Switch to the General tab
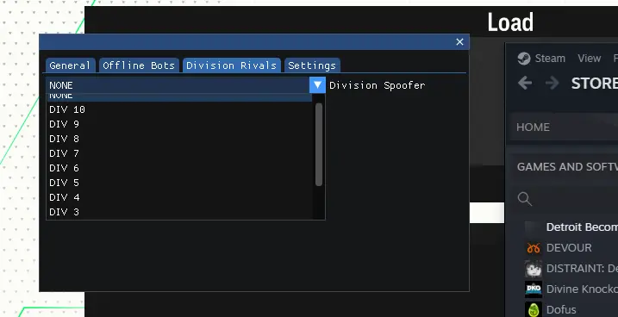 [x=70, y=65]
